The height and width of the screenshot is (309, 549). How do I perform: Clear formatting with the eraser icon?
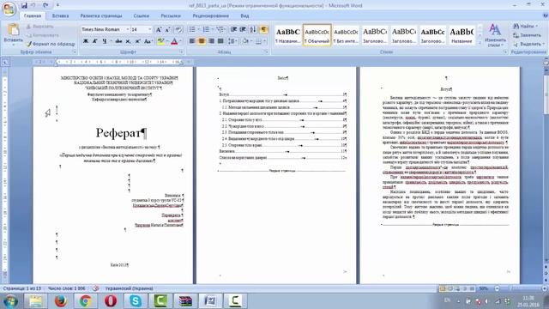tap(178, 29)
